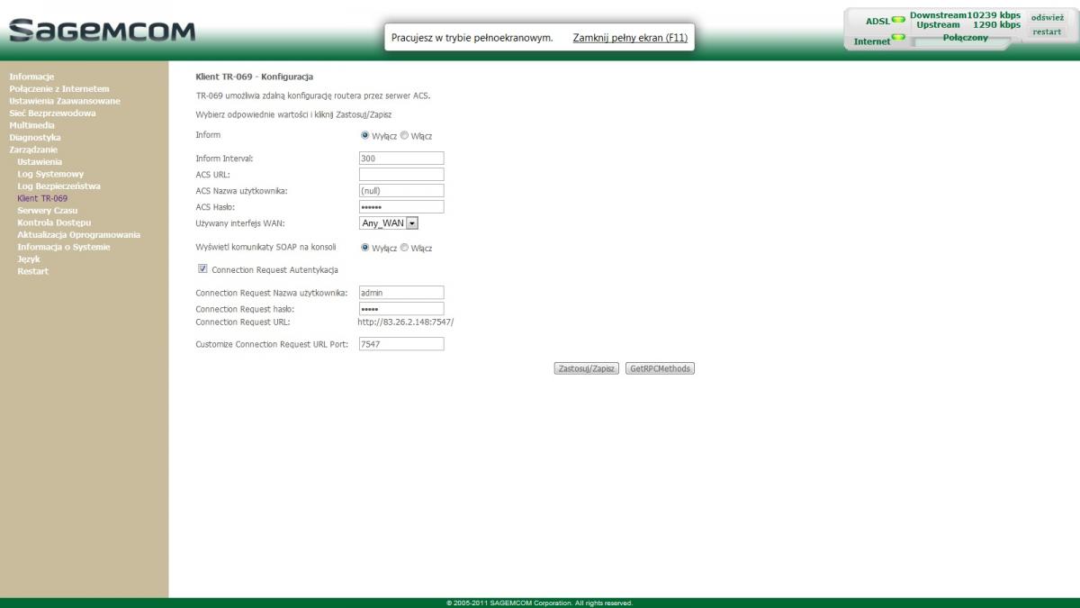
Task: Focus the Inform Interval field
Action: pyautogui.click(x=401, y=159)
